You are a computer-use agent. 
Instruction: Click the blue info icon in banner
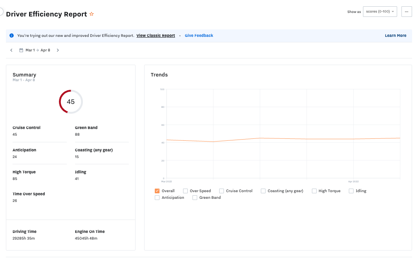tap(12, 36)
